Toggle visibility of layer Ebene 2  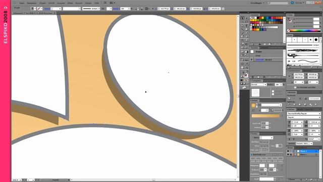tap(288, 151)
